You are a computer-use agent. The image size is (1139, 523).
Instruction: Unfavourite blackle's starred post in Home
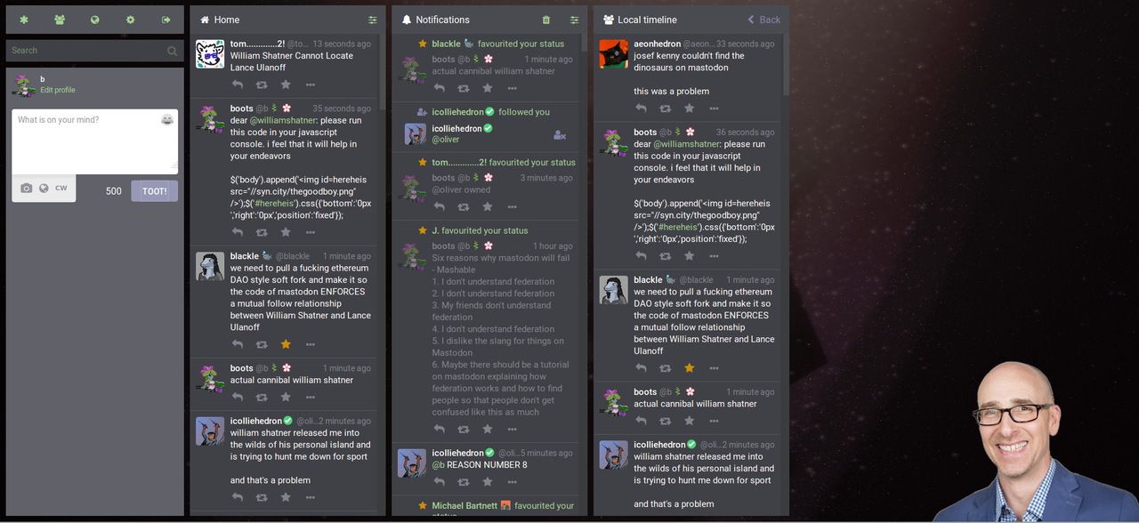(x=286, y=344)
